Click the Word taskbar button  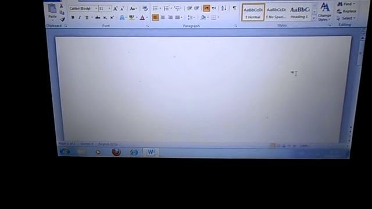[x=151, y=152]
